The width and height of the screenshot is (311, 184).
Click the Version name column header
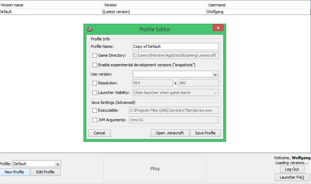tap(51, 5)
